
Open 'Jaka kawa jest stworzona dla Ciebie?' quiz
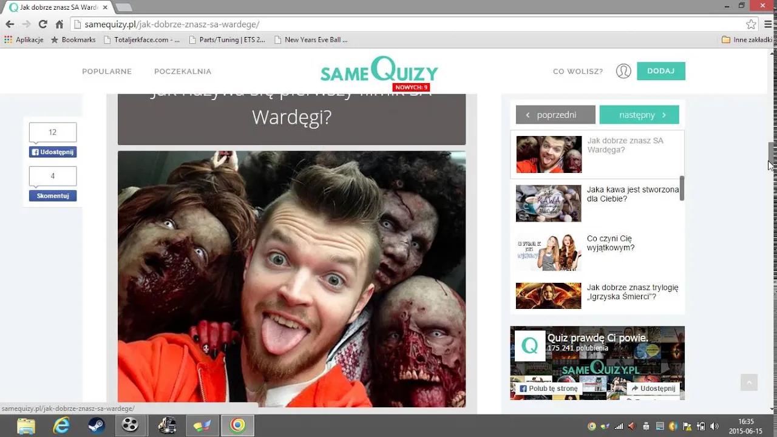click(x=633, y=194)
